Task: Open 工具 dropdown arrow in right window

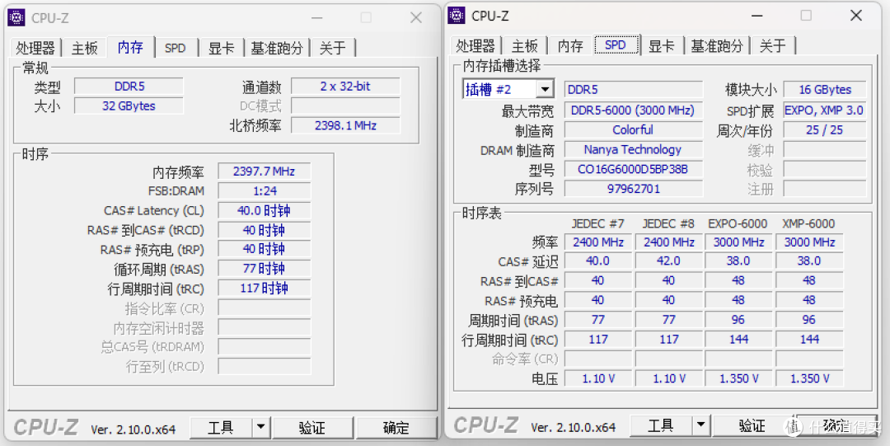Action: pyautogui.click(x=701, y=425)
